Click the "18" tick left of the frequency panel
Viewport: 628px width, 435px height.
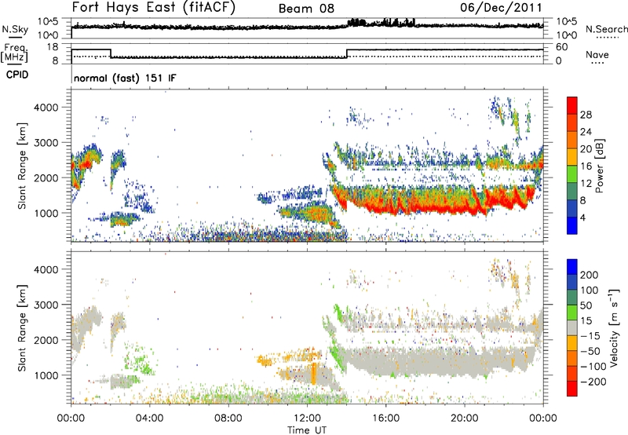tap(53, 47)
